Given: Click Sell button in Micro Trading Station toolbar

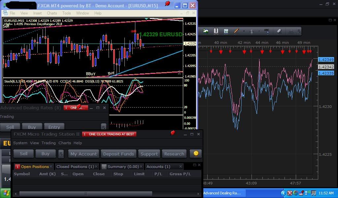Looking at the screenshot, I should click(23, 154).
